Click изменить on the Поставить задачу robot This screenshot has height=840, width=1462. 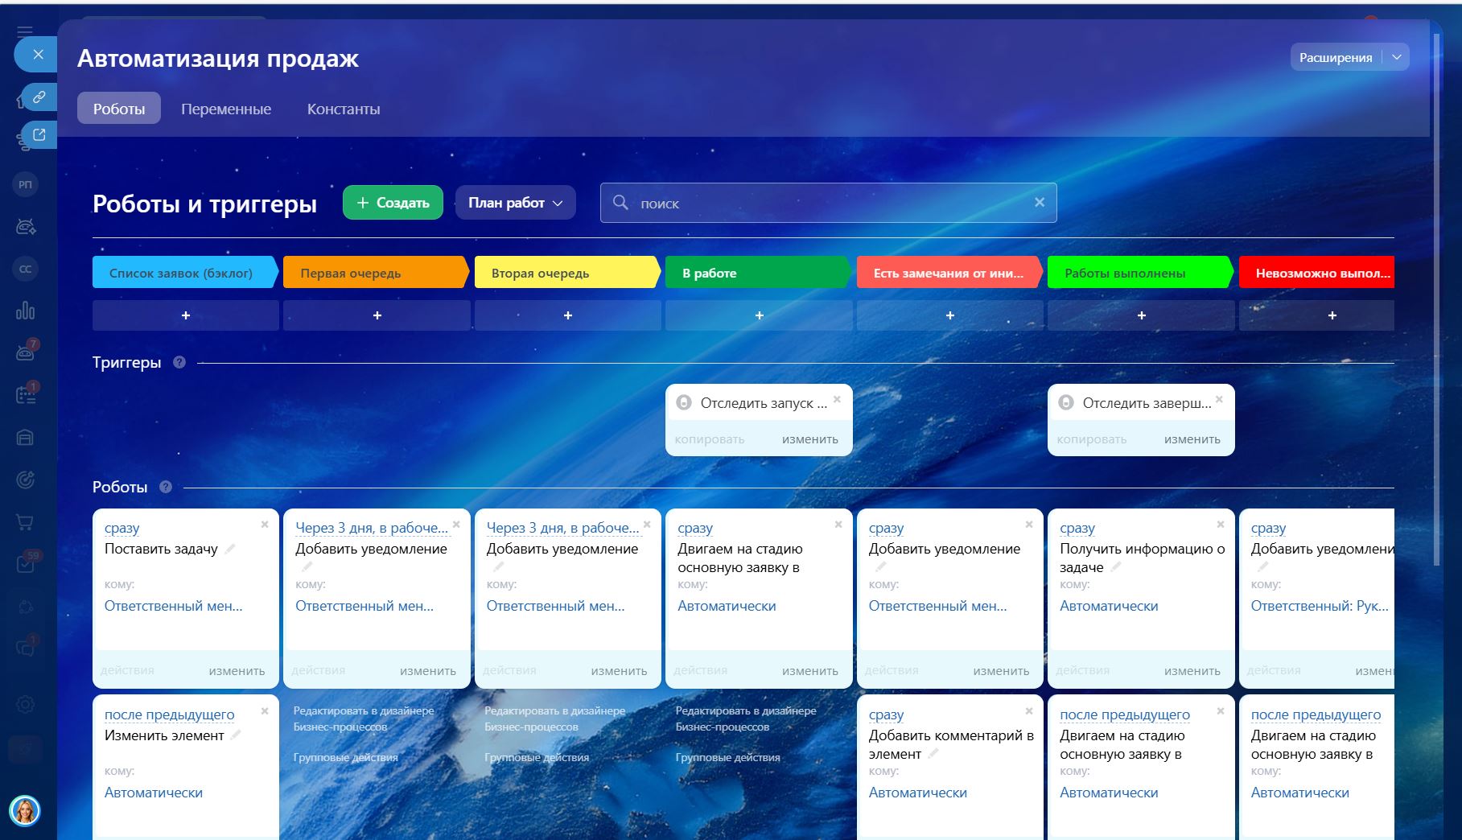click(237, 671)
